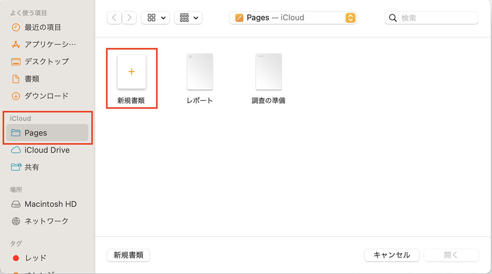The image size is (492, 274).
Task: Open the grouping options dropdown
Action: click(x=188, y=18)
